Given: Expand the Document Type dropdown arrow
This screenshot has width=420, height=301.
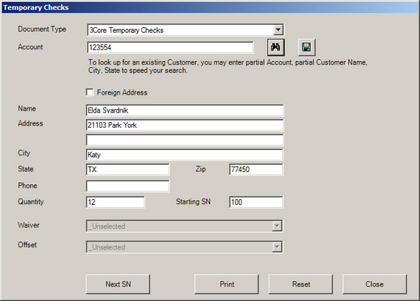Looking at the screenshot, I should [x=279, y=29].
